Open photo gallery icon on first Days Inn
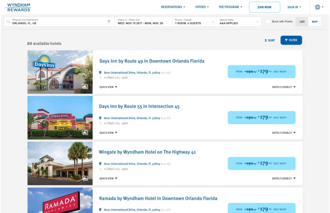This screenshot has width=330, height=213. click(x=85, y=87)
